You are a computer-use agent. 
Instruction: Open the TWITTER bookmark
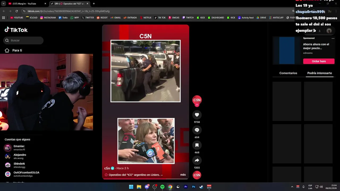(x=88, y=18)
